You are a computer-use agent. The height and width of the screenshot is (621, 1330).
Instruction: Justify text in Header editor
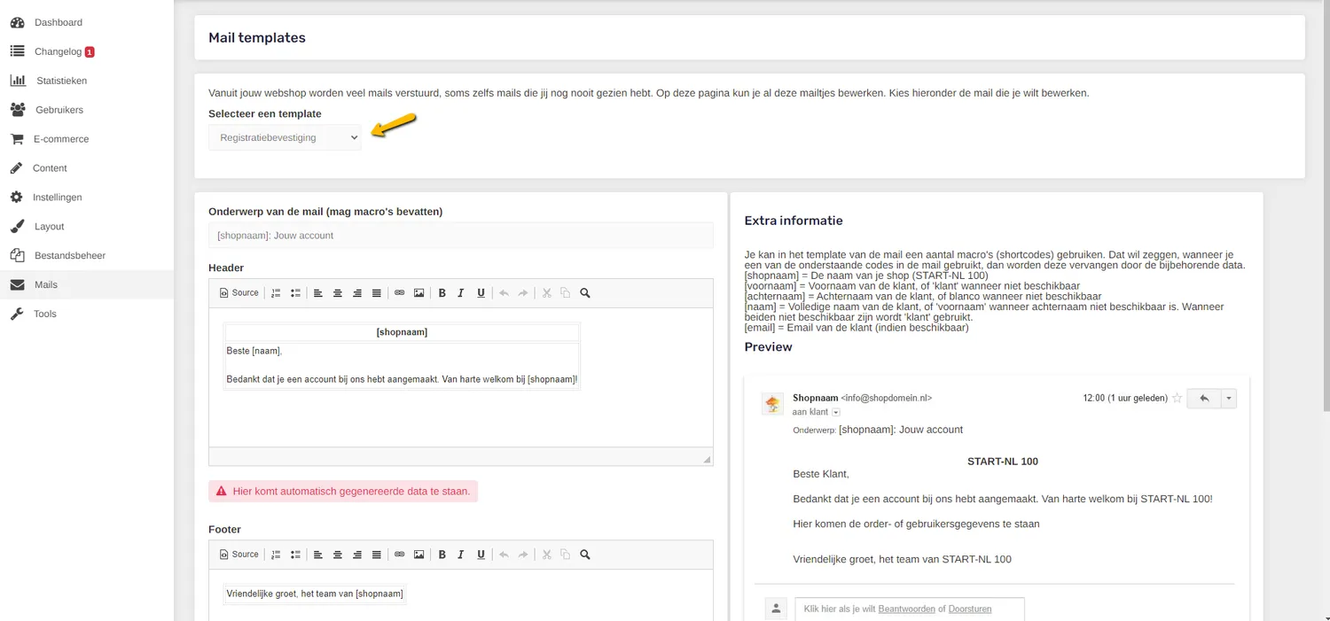pyautogui.click(x=377, y=293)
